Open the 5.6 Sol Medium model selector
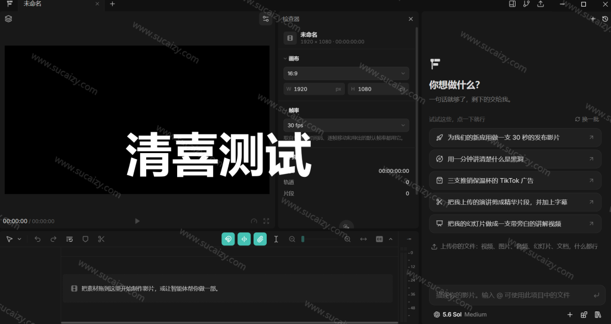The image size is (611, 324). point(460,314)
